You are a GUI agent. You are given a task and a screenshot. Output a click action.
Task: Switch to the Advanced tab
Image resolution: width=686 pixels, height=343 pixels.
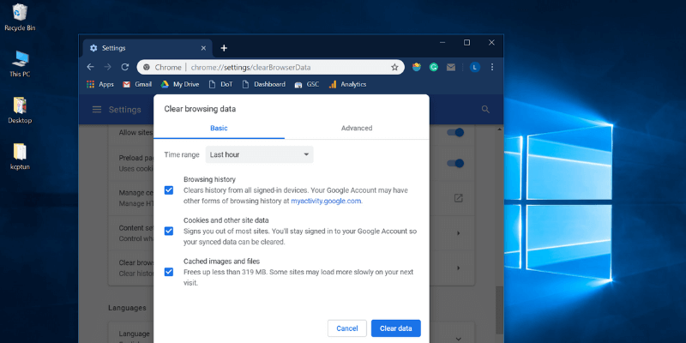(x=357, y=128)
